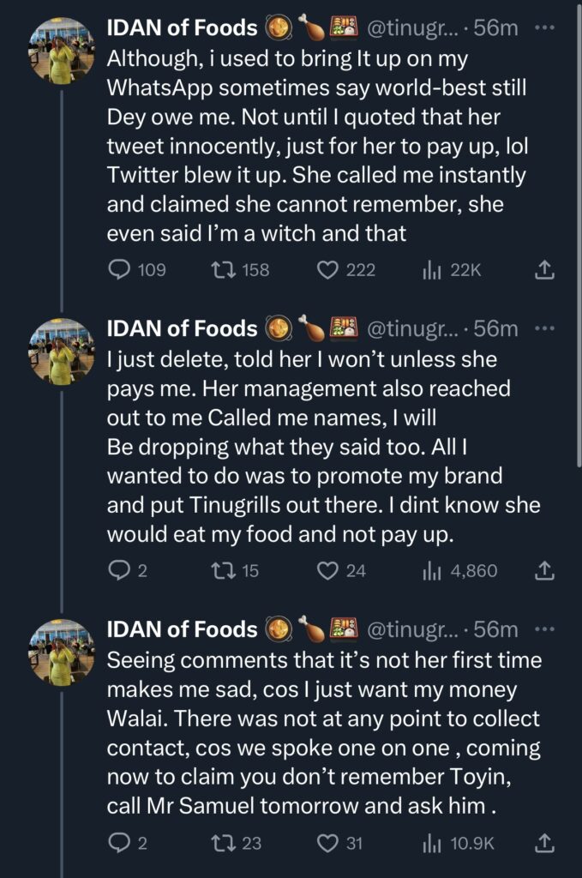Open more options on the first tweet
The image size is (582, 878).
pyautogui.click(x=544, y=27)
